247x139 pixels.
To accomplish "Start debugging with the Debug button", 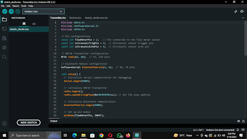I will coord(18,11).
